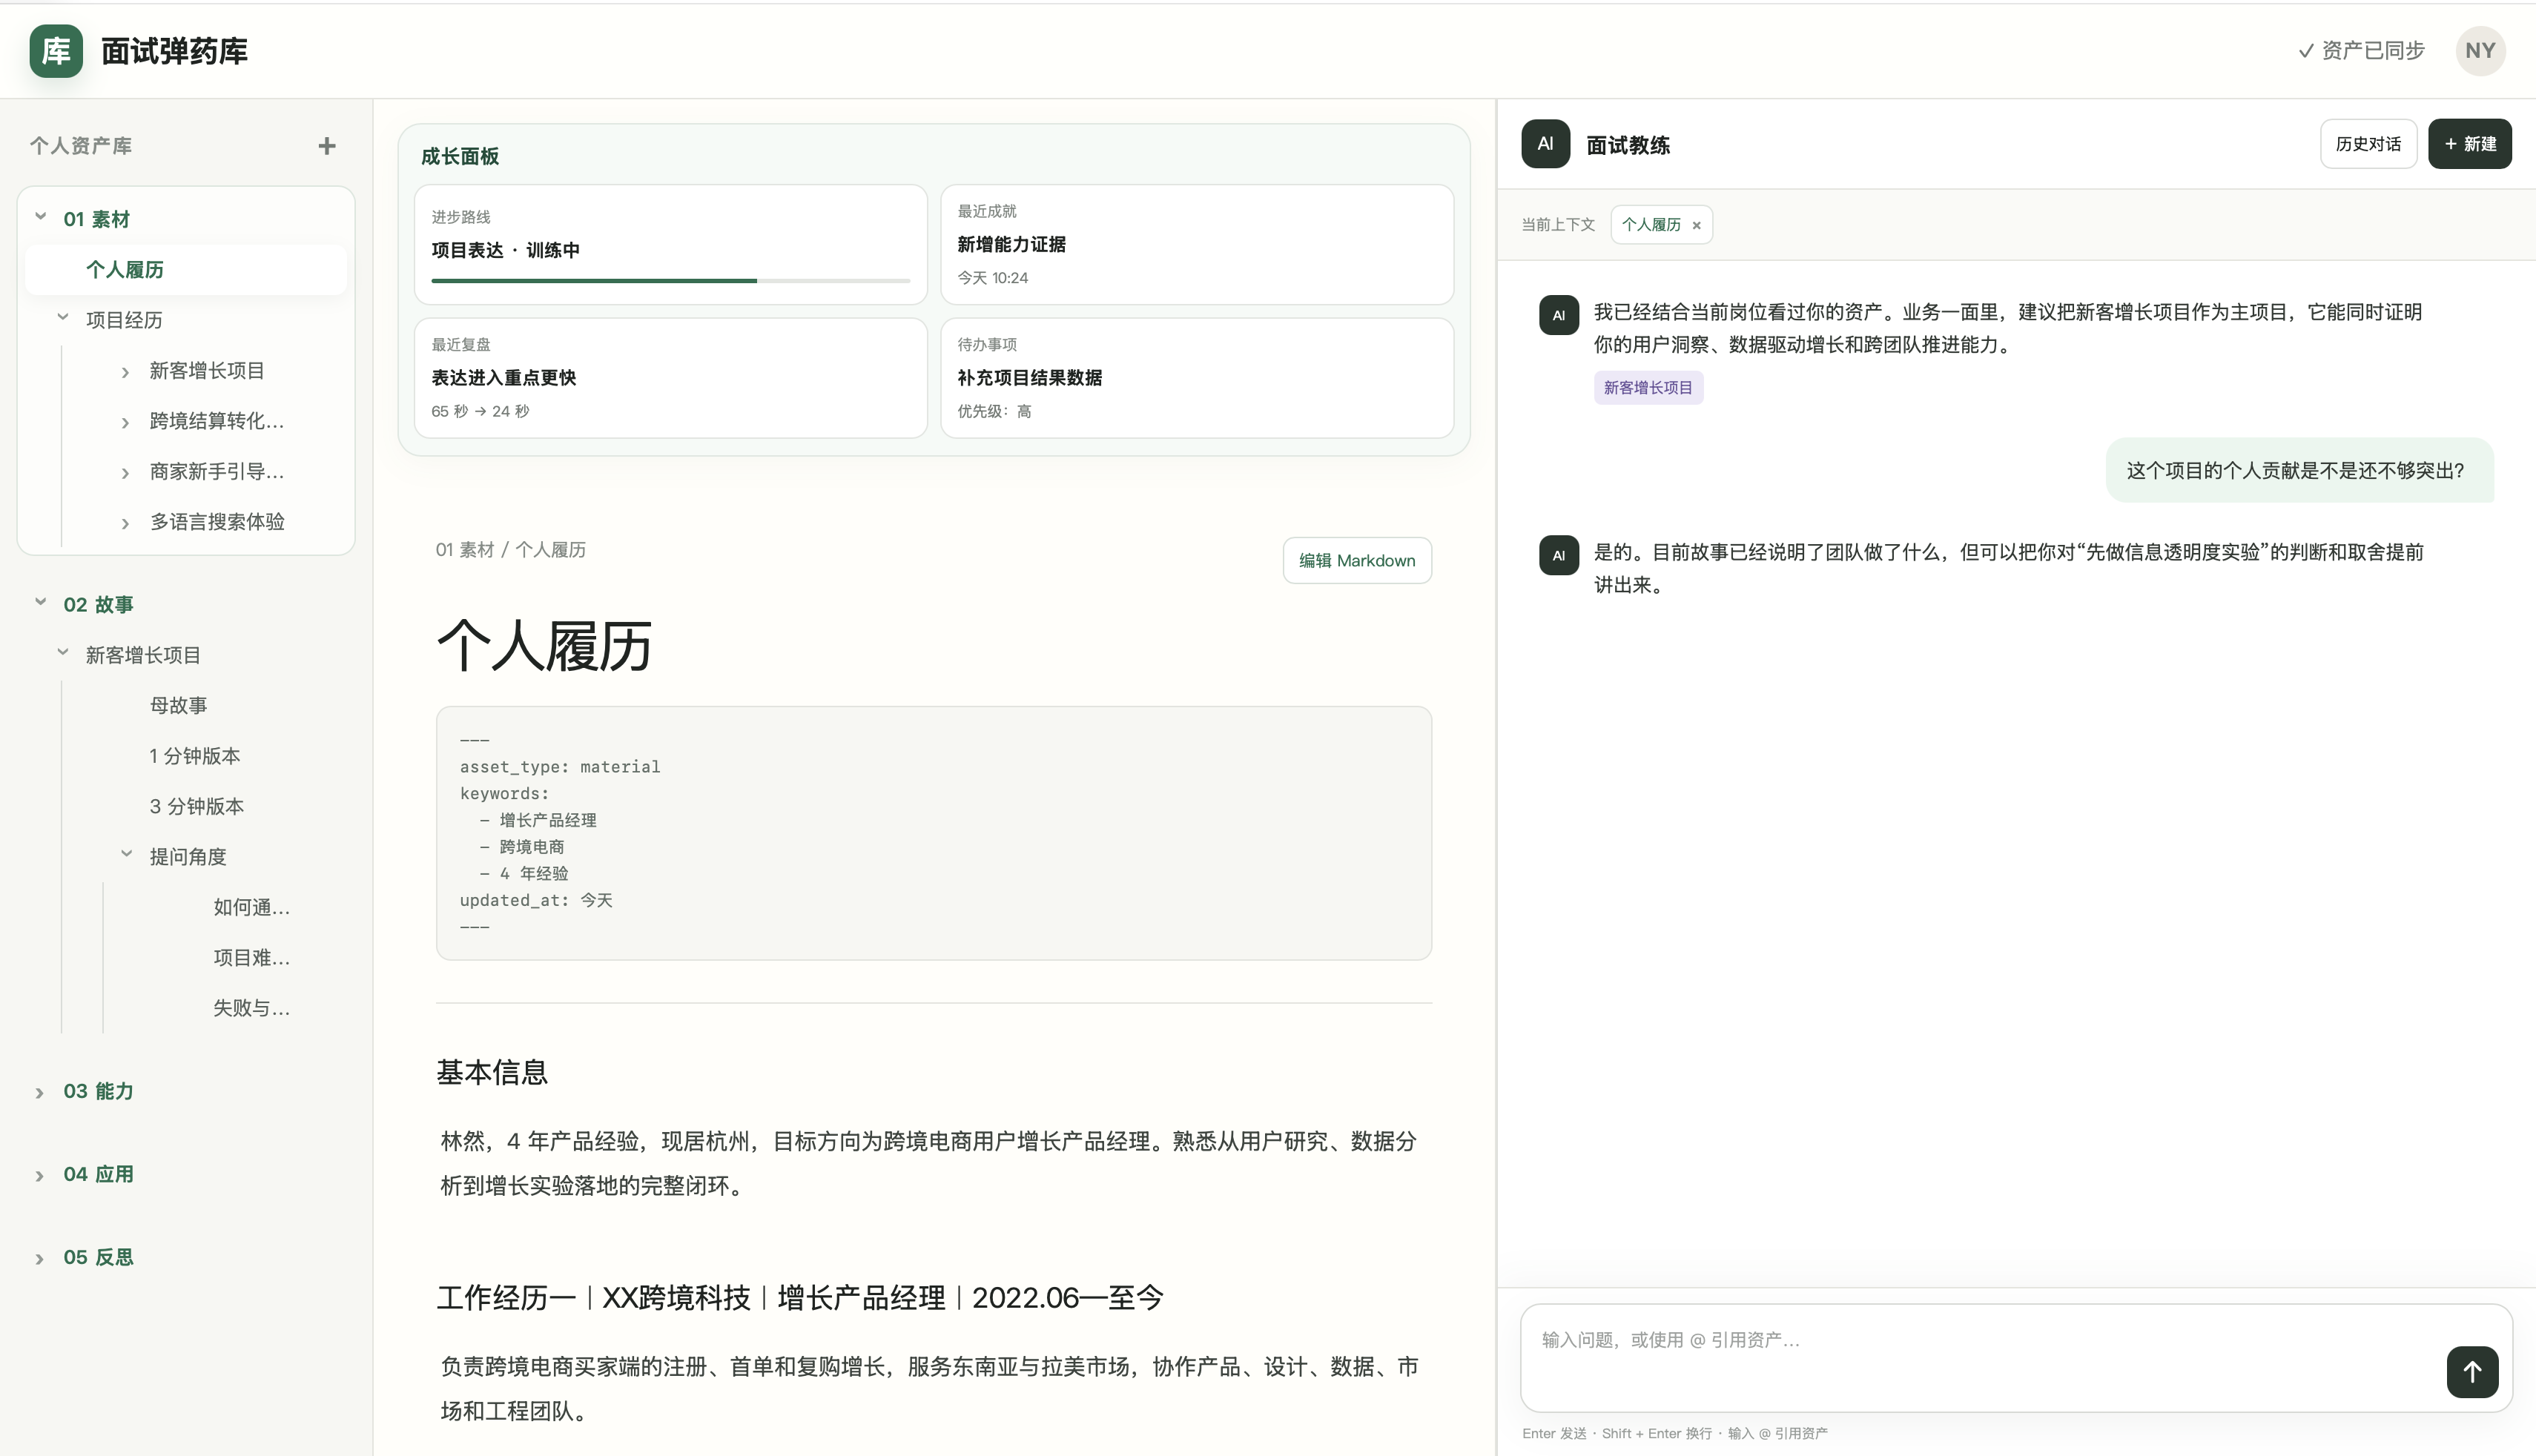The image size is (2536, 1456).
Task: Click the 个人履历 page title
Action: click(x=545, y=644)
